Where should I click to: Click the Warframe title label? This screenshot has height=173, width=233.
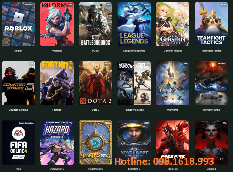coord(173,110)
